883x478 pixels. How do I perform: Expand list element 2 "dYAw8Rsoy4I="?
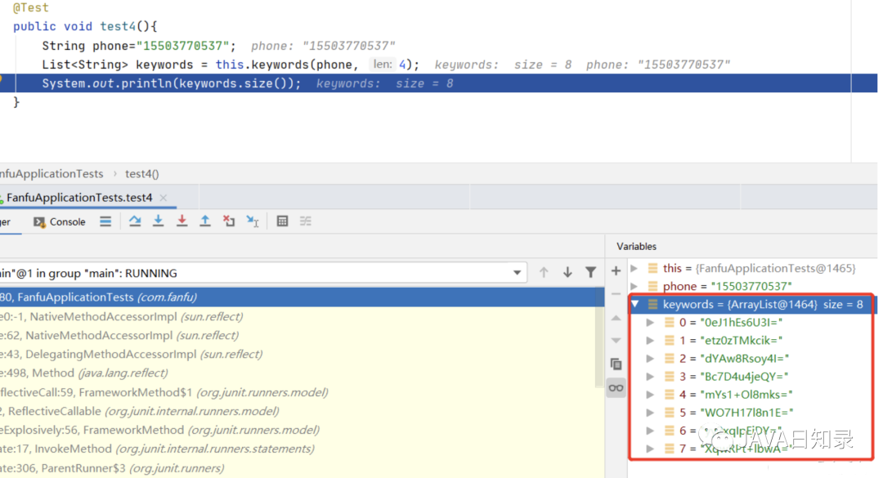click(x=650, y=359)
